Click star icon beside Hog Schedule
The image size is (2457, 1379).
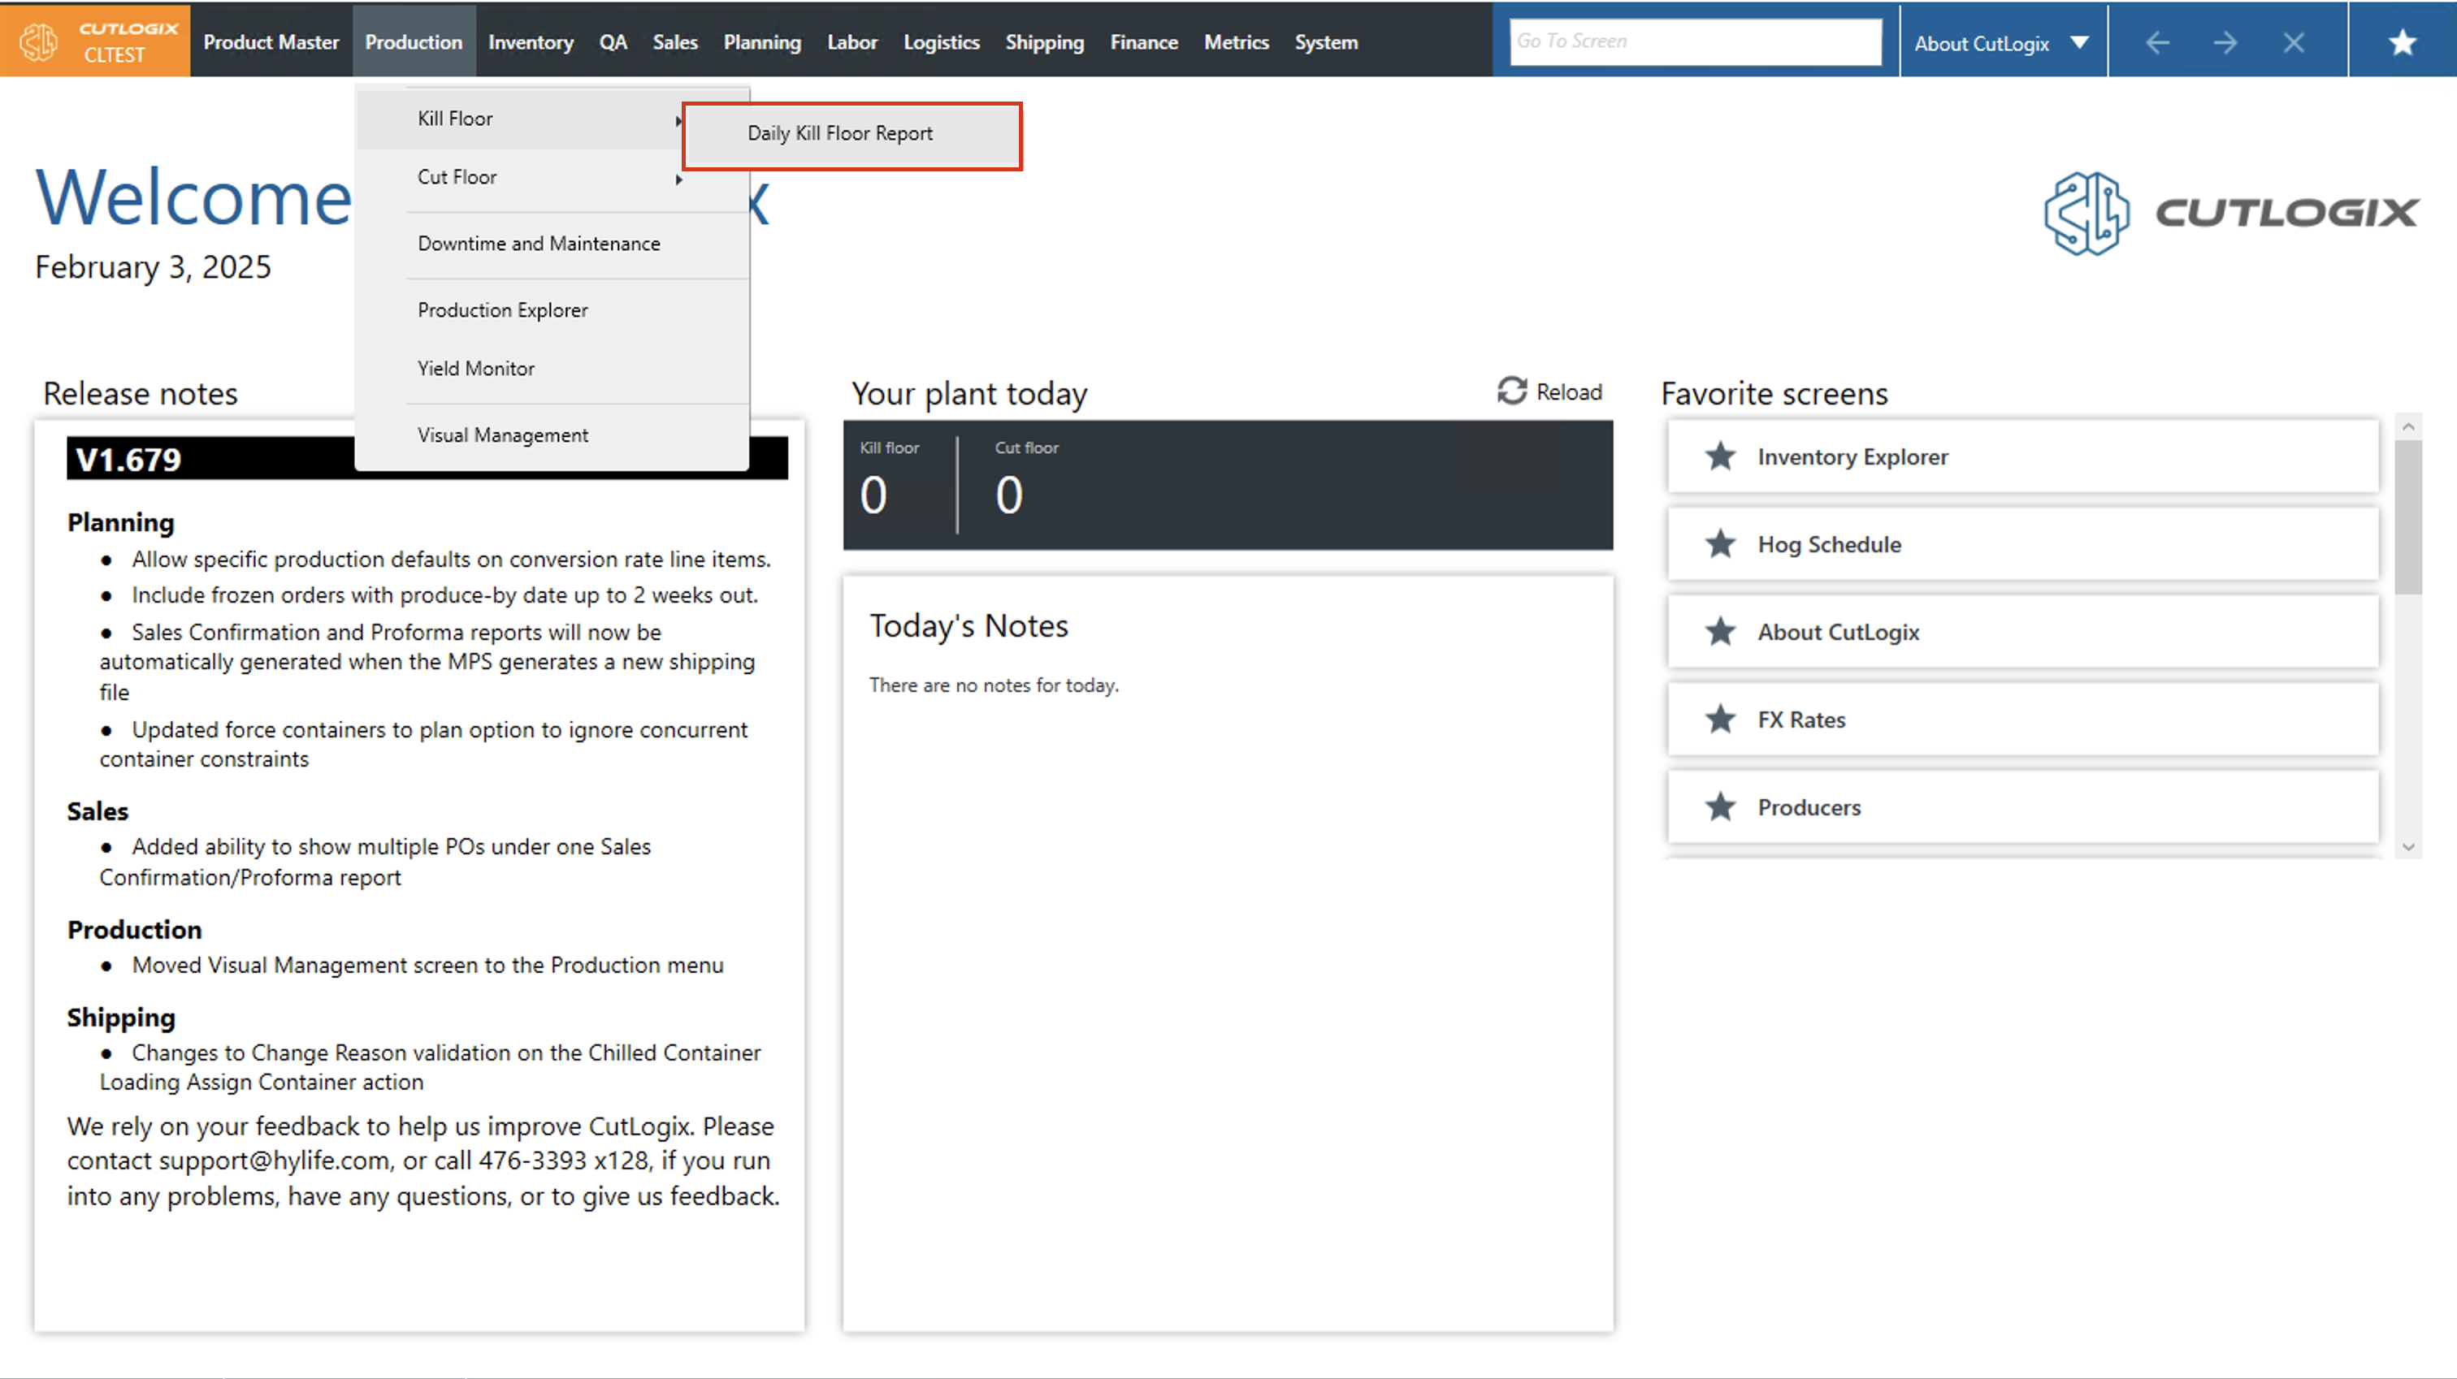(1721, 545)
